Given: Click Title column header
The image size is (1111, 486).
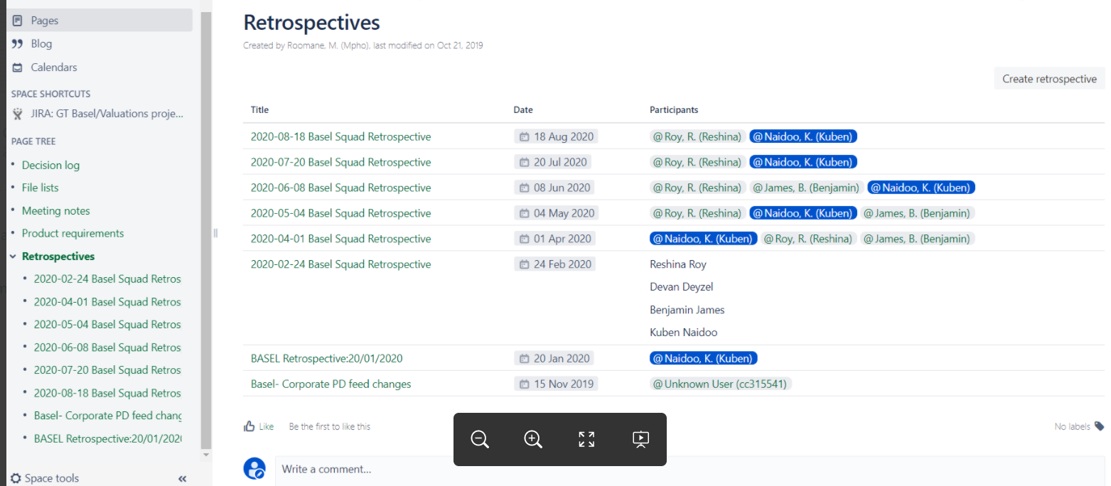Looking at the screenshot, I should pyautogui.click(x=259, y=110).
